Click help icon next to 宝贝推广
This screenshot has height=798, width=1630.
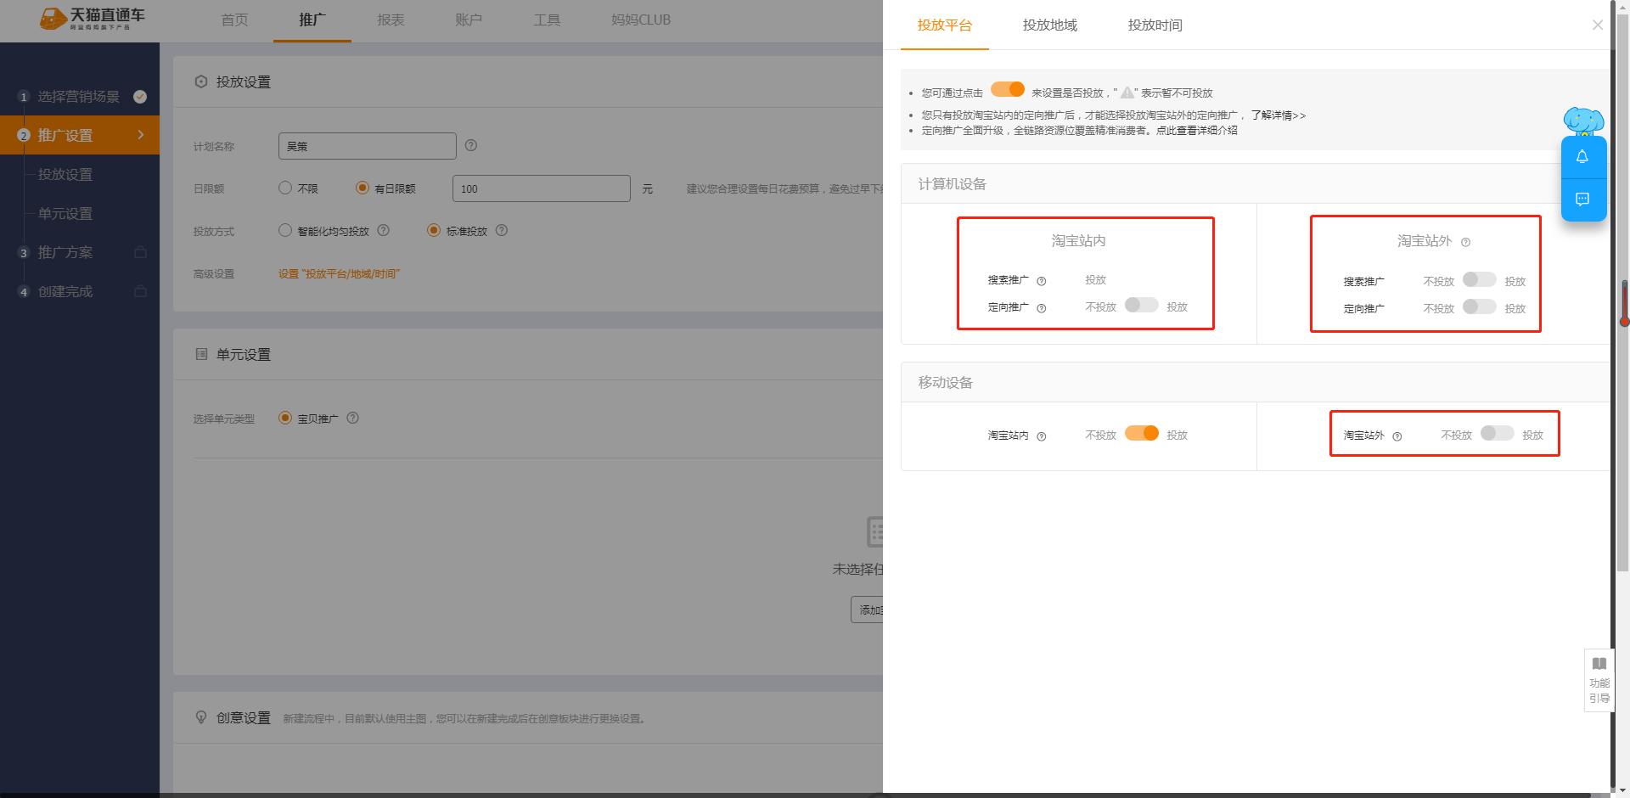(353, 418)
